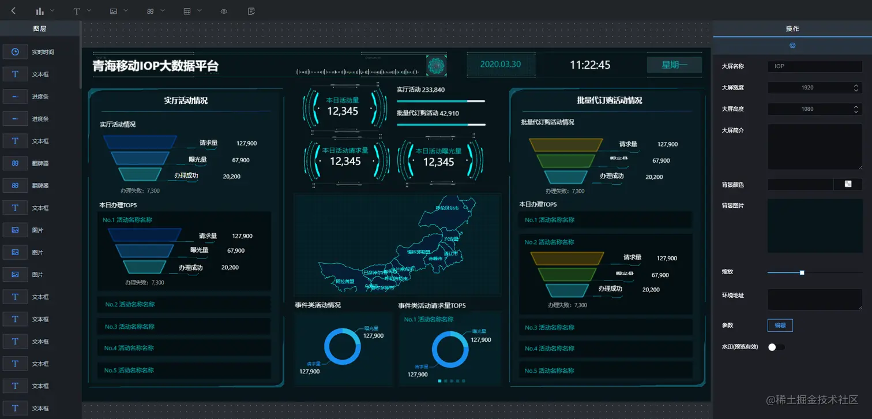Expand the table components dropdown arrow
Image resolution: width=872 pixels, height=419 pixels.
200,10
